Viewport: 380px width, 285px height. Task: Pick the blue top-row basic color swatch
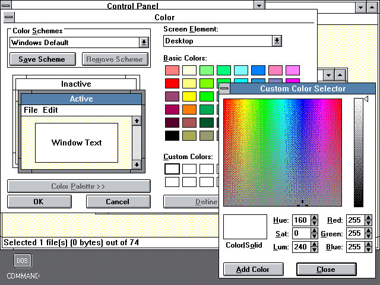pyautogui.click(x=258, y=70)
